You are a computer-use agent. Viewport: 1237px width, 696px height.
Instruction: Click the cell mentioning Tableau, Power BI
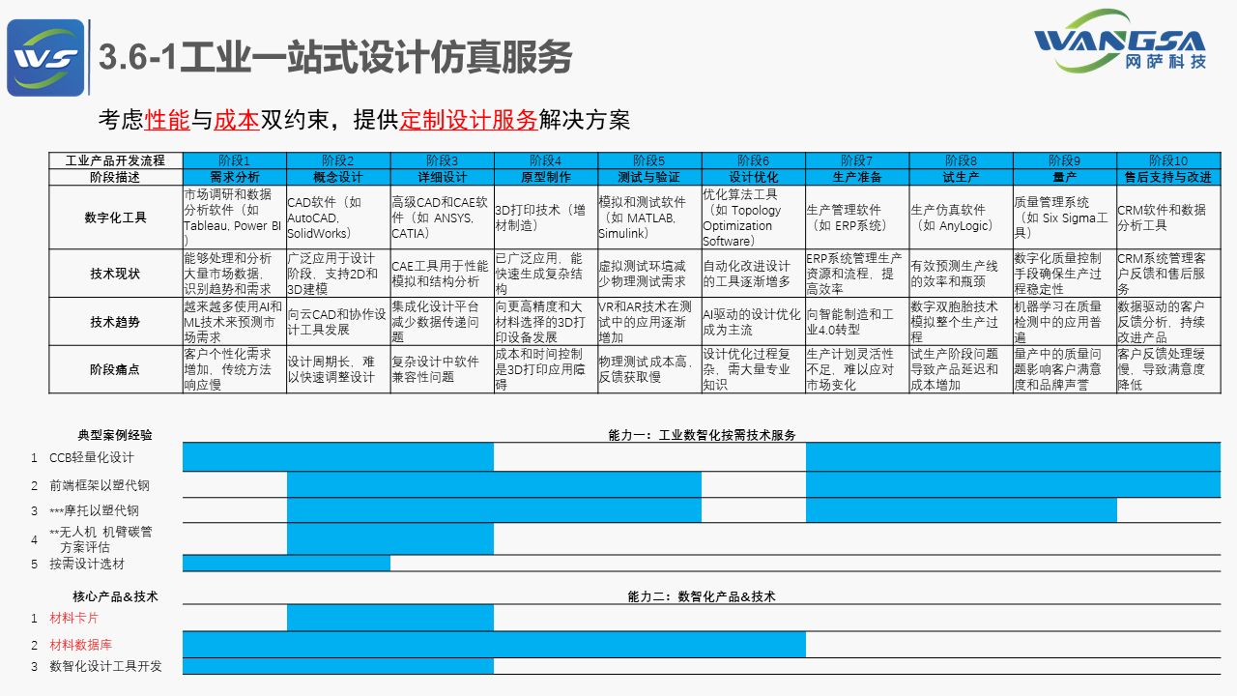[x=235, y=217]
